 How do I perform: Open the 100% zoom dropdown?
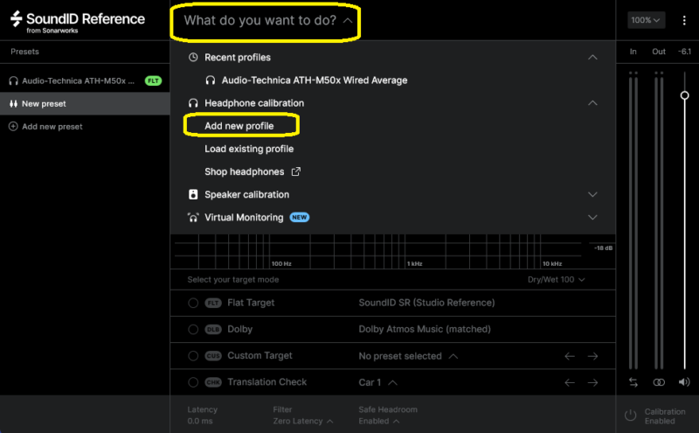click(x=646, y=20)
